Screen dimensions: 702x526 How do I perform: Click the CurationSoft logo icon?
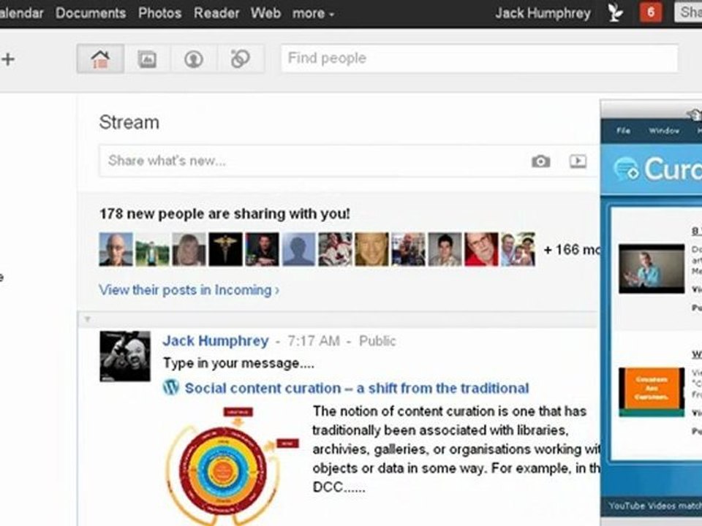click(x=626, y=169)
